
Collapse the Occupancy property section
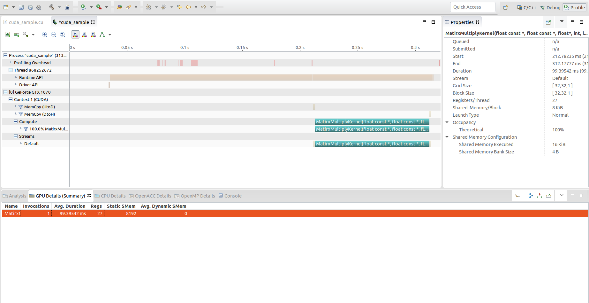pyautogui.click(x=447, y=122)
